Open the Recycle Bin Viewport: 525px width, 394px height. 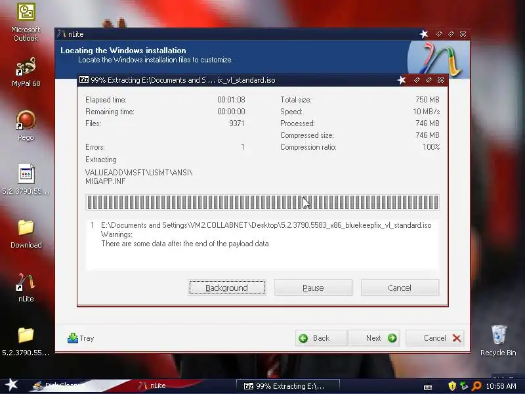498,340
